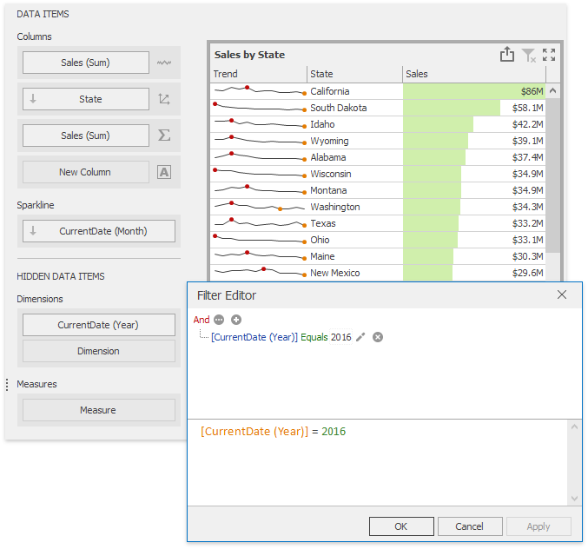588x549 pixels.
Task: Open the And group options ellipsis
Action: point(220,320)
